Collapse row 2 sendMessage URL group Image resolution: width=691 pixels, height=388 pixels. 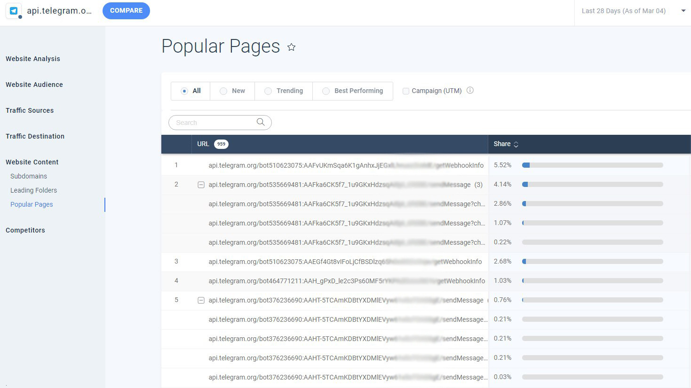point(201,185)
